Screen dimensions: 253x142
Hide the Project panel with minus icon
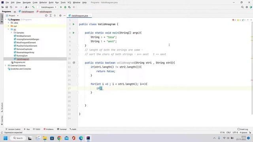[64, 15]
